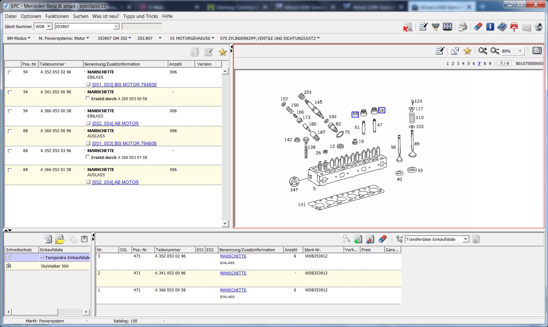The height and width of the screenshot is (327, 548).
Task: Click the star favorite icon above diagram
Action: [x=467, y=51]
